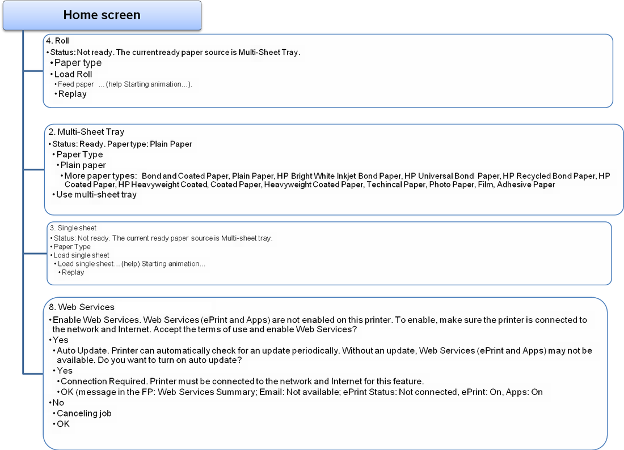Choose the Plain paper option
This screenshot has height=450, width=624.
coord(83,165)
